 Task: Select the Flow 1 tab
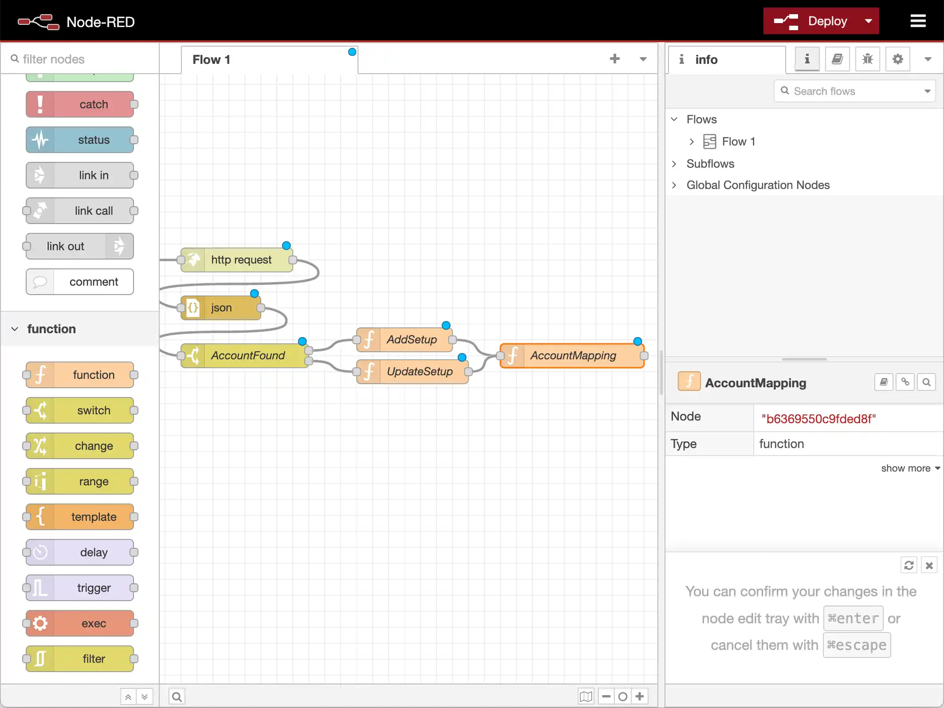pos(212,59)
